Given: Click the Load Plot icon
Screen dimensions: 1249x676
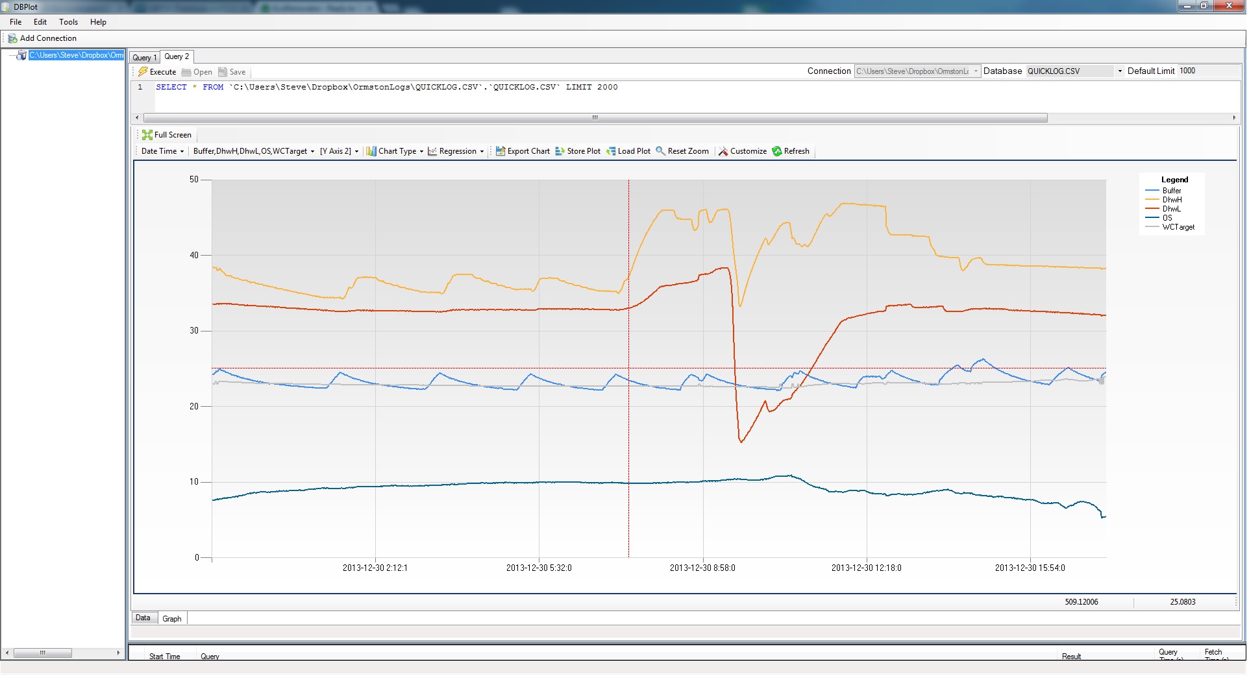Looking at the screenshot, I should tap(611, 151).
